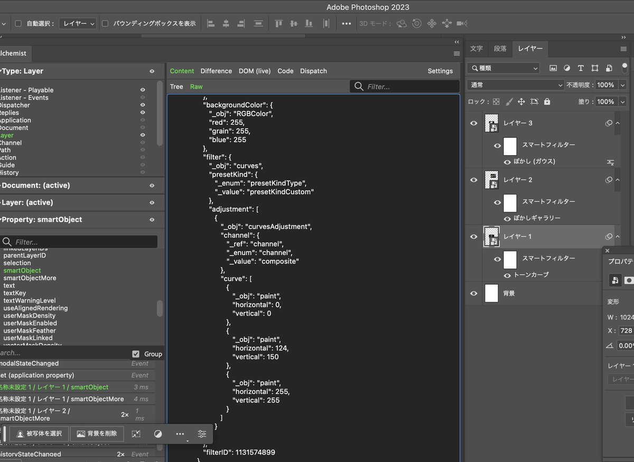634x462 pixels.
Task: Select the 3D roll mode icon
Action: tap(417, 23)
